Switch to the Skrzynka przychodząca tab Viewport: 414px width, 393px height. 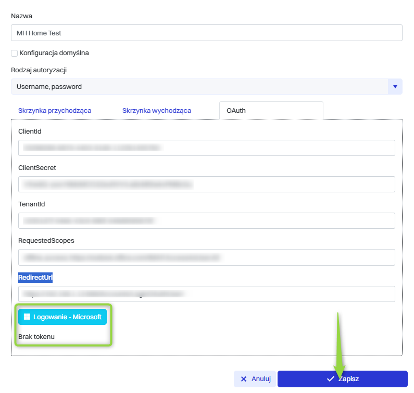(55, 111)
